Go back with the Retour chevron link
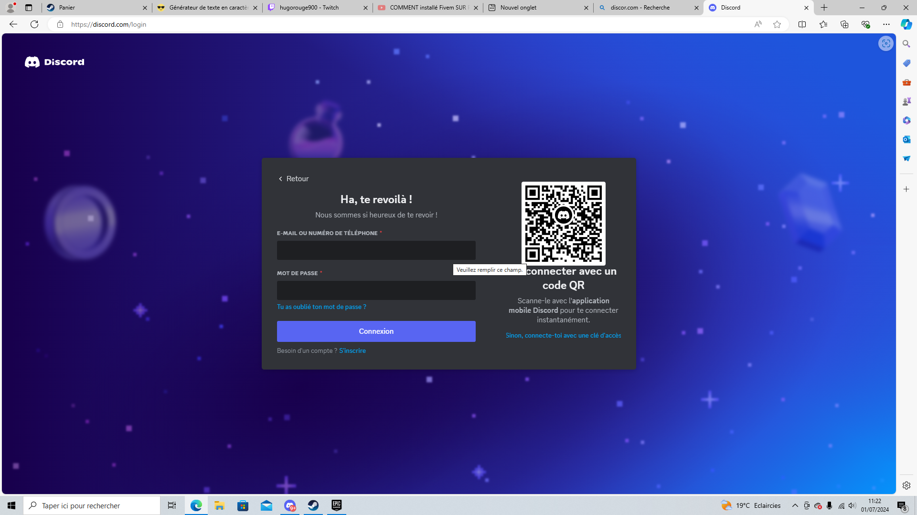 (x=294, y=179)
